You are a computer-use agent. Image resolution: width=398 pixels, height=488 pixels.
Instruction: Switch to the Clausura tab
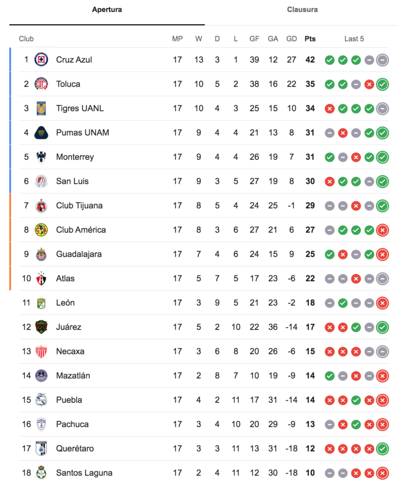tap(302, 10)
